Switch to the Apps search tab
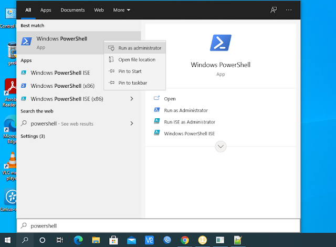Screen dimensions: 336x247 coord(46,10)
